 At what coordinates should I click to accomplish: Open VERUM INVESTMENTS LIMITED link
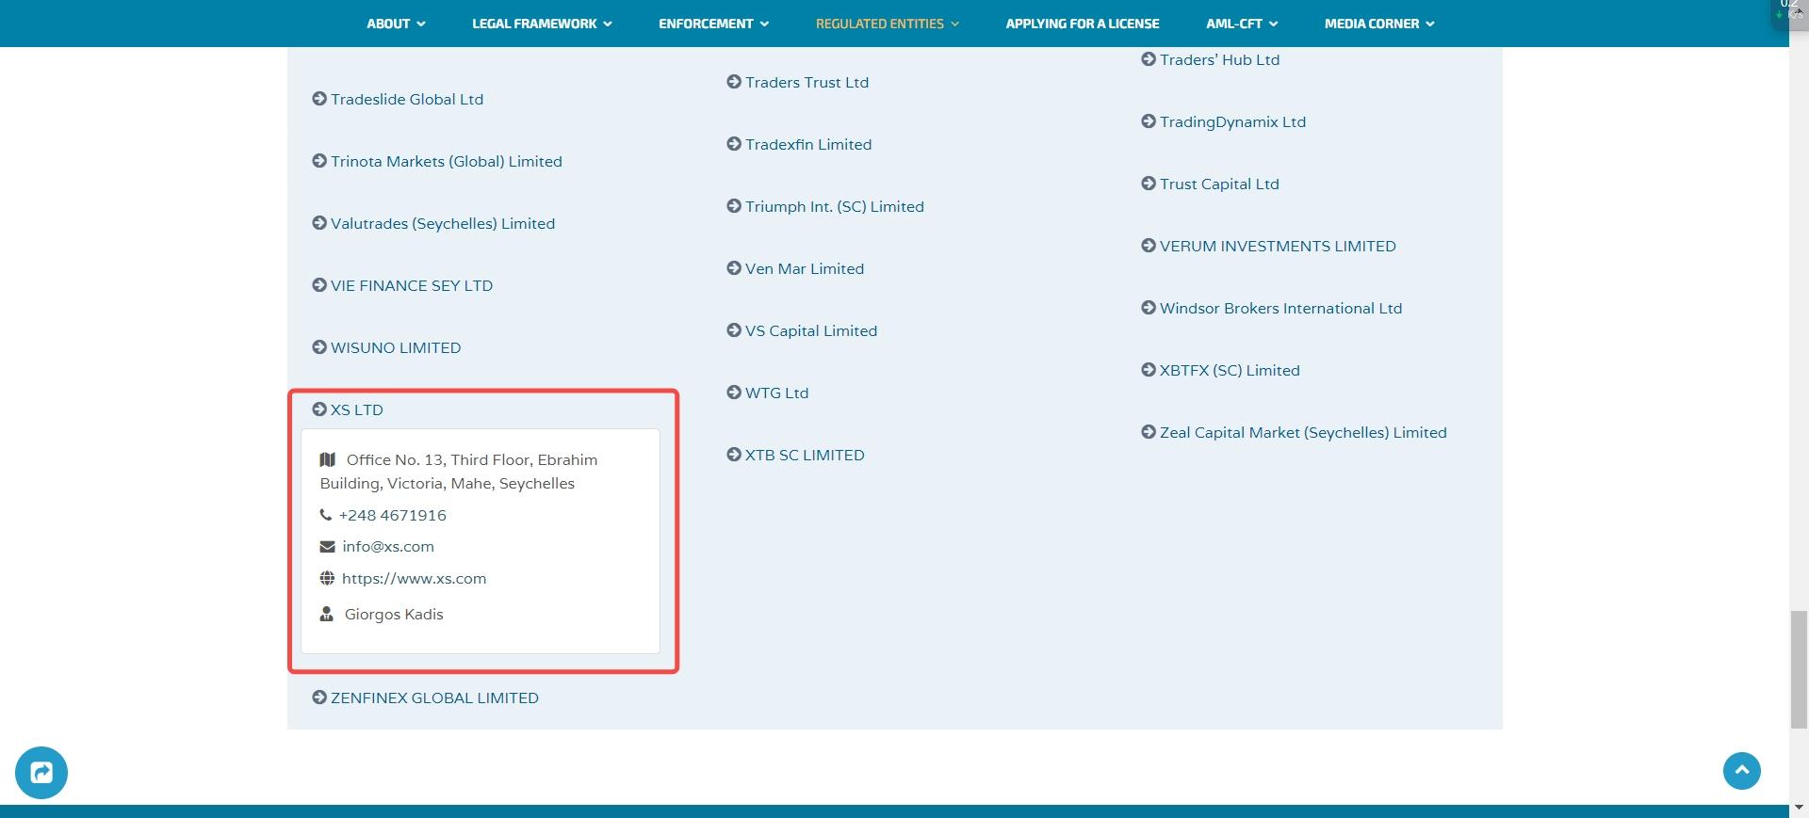[x=1278, y=246]
